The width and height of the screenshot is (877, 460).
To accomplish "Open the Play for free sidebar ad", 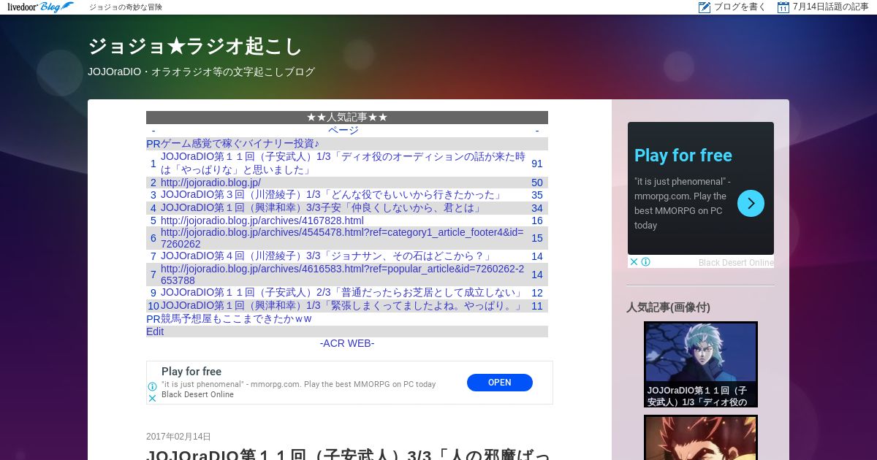I will 683,156.
